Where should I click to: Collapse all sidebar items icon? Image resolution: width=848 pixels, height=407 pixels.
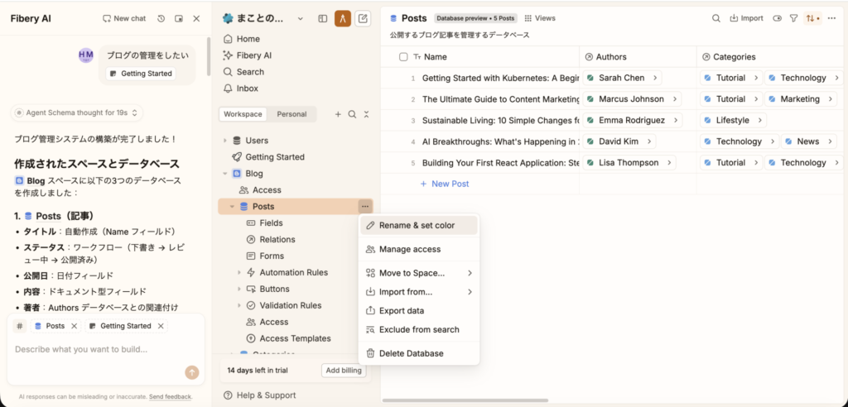[x=366, y=114]
